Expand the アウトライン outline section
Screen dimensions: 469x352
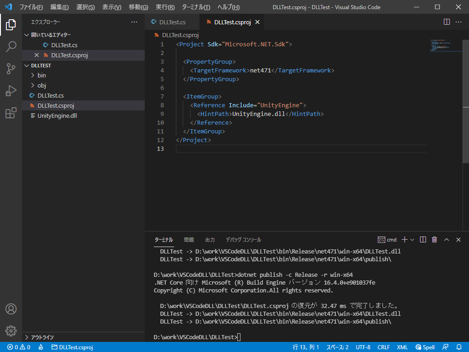pos(42,337)
